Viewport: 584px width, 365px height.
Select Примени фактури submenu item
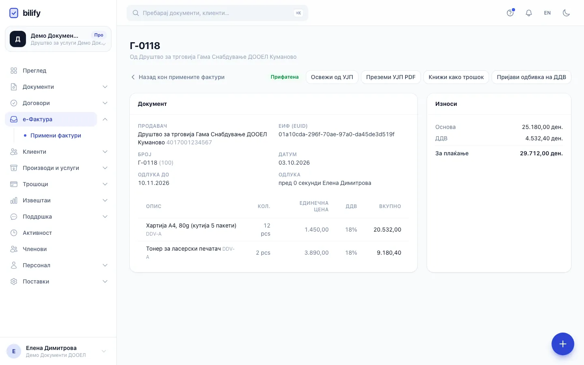56,135
